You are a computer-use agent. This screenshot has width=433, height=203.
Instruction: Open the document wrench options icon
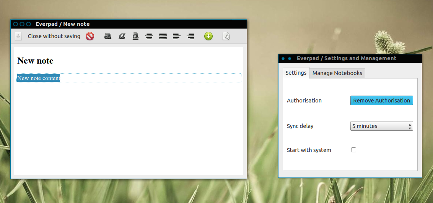[226, 36]
